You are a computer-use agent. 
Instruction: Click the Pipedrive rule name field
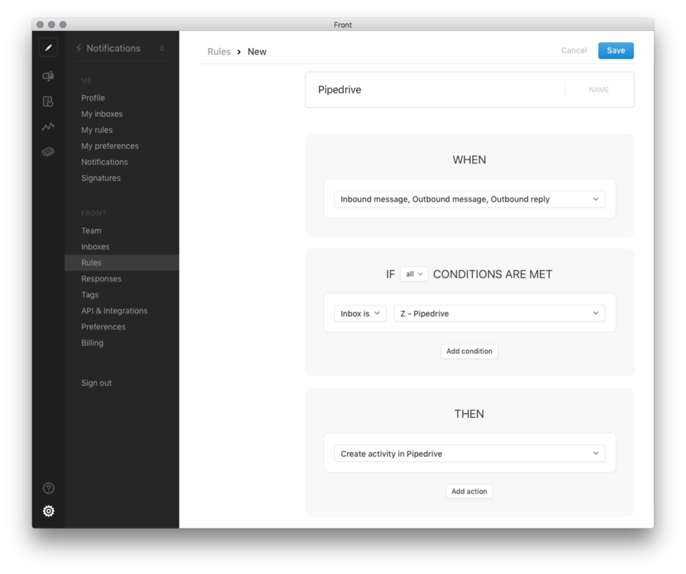pos(470,89)
